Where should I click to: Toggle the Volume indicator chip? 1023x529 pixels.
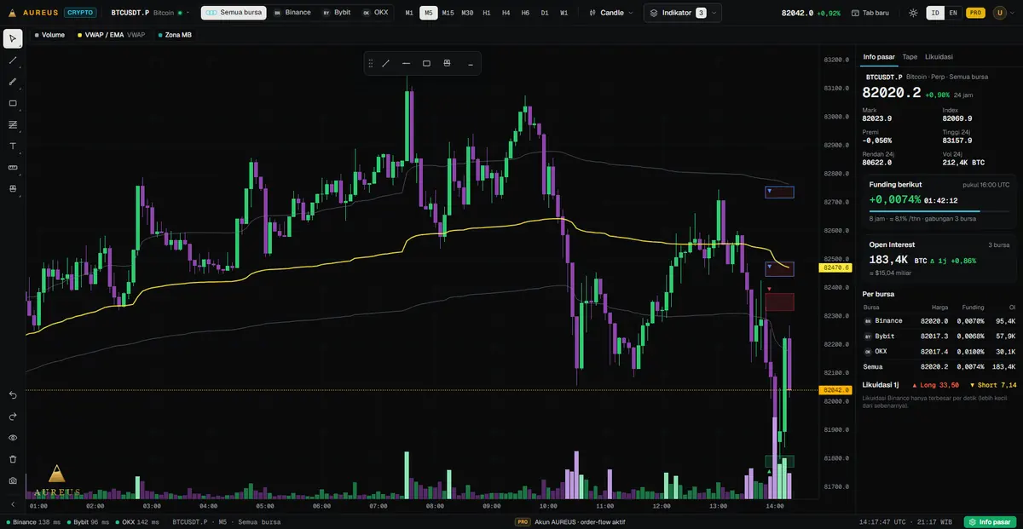pos(49,35)
